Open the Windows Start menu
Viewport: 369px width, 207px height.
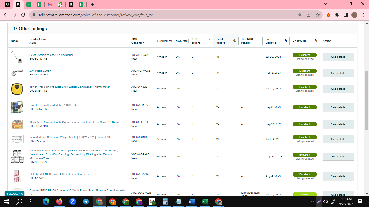[x=6, y=202]
